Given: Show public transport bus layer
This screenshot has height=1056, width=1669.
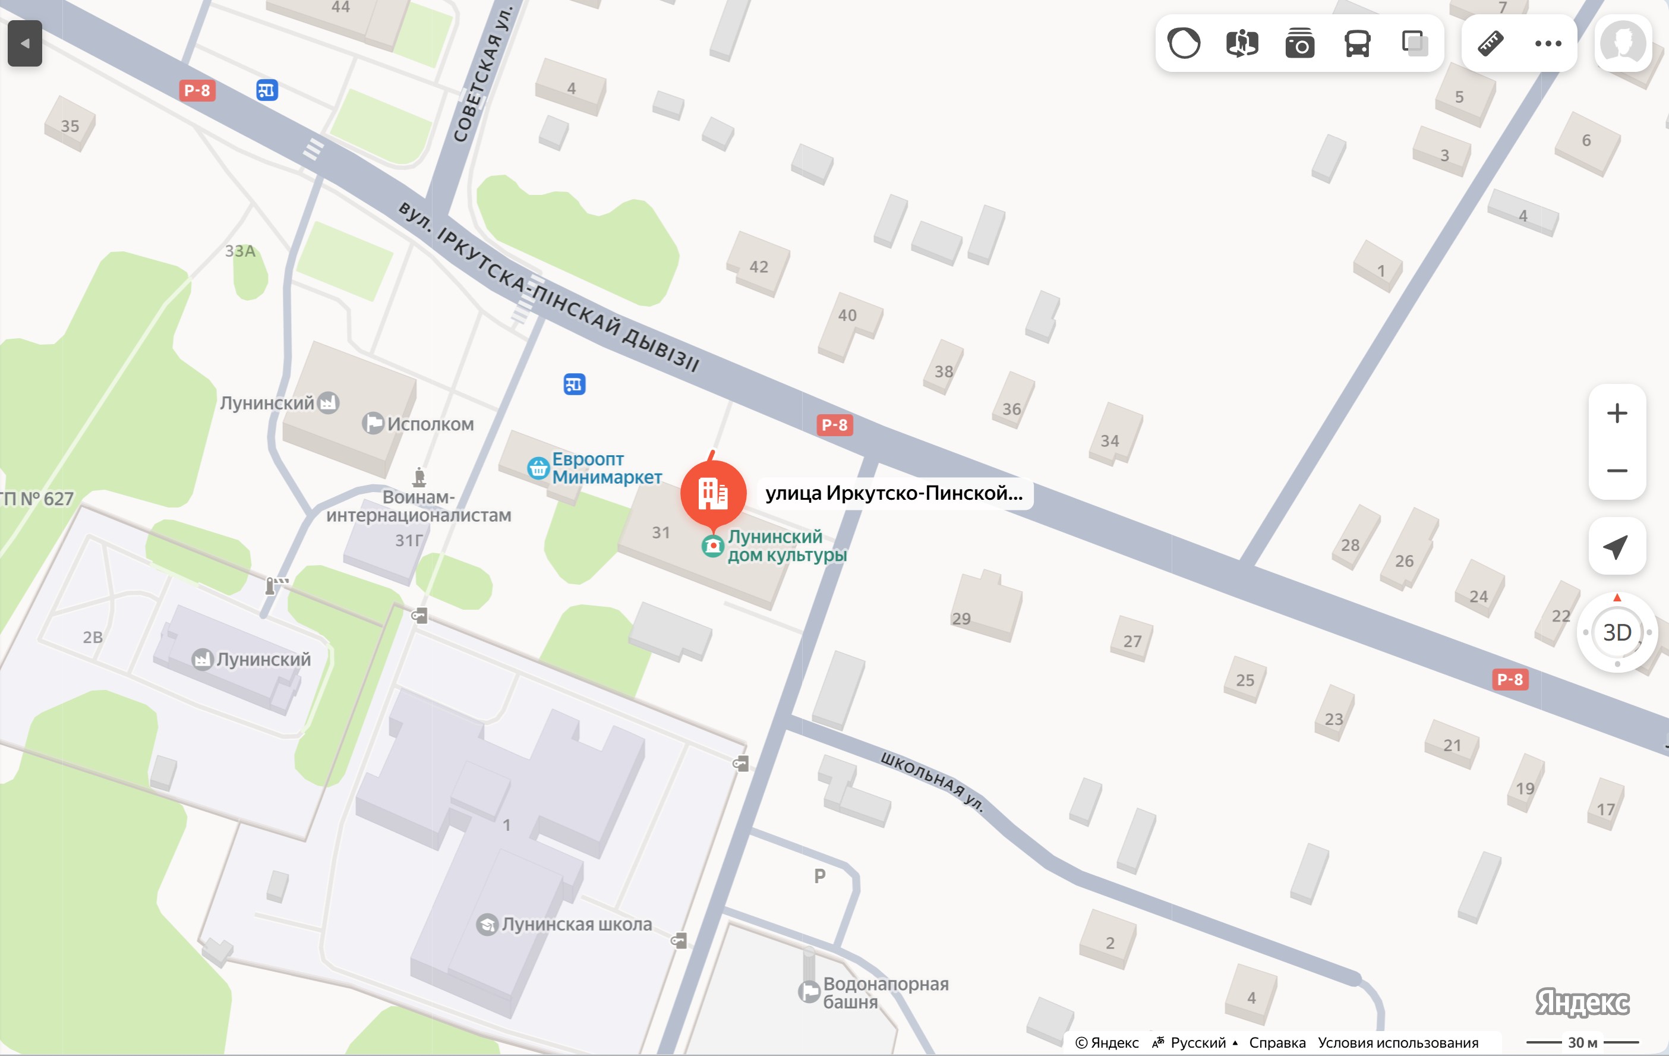Looking at the screenshot, I should [1357, 44].
